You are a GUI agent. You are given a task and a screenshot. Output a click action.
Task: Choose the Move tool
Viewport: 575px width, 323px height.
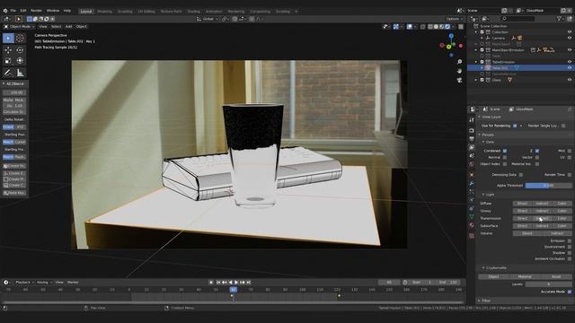tap(8, 50)
